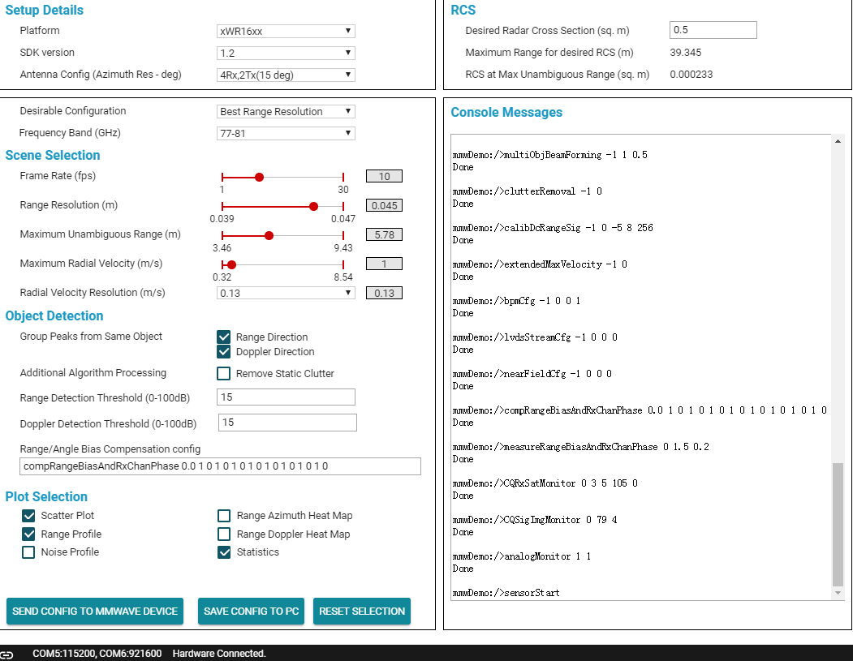Enable Remove Static Clutter checkbox

tap(223, 373)
